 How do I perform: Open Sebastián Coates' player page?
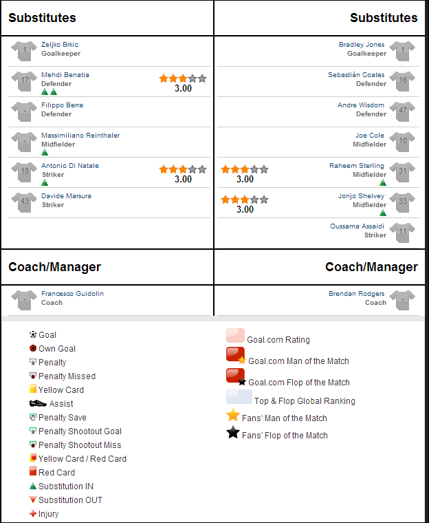pyautogui.click(x=356, y=75)
